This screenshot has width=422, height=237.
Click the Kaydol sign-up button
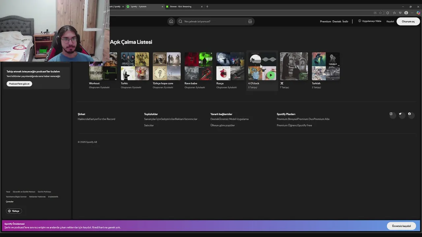(390, 21)
